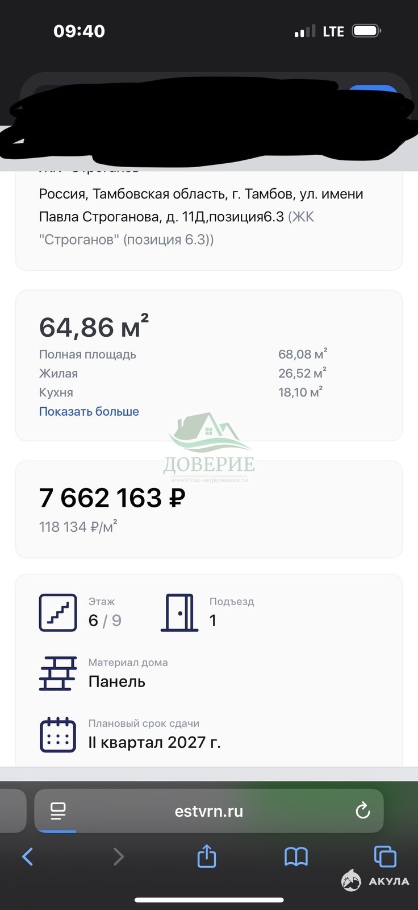Open the Safari tabs overview
Viewport: 418px width, 910px height.
coord(385,856)
